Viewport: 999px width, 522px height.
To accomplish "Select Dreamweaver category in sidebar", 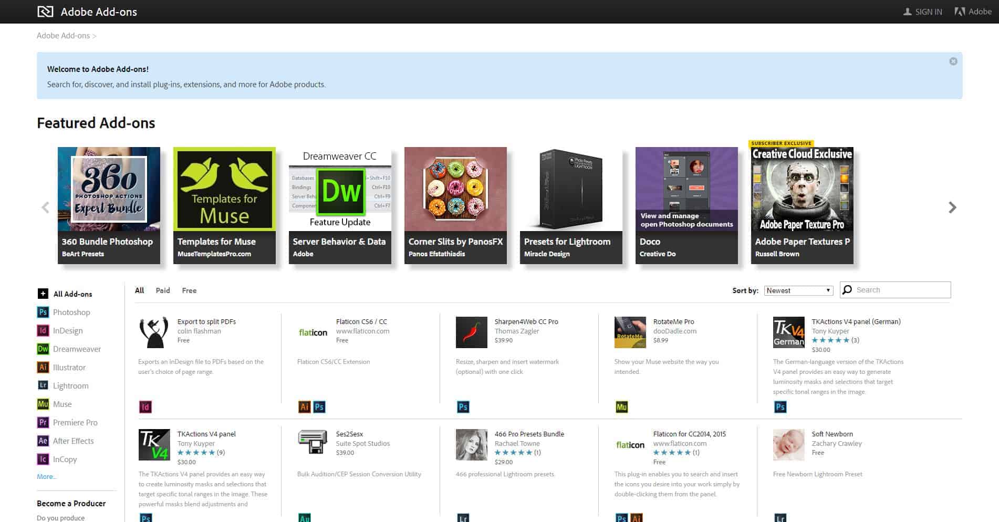I will coord(77,349).
